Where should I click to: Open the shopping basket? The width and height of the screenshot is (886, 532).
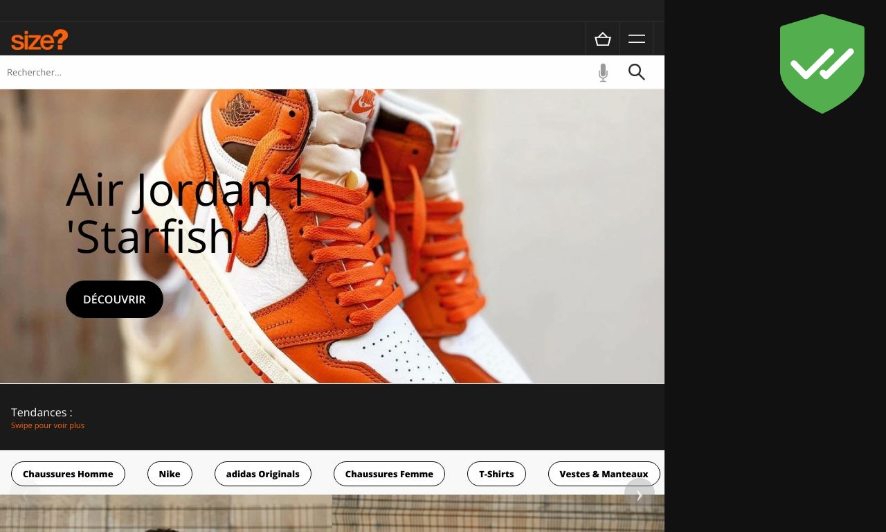pyautogui.click(x=603, y=39)
